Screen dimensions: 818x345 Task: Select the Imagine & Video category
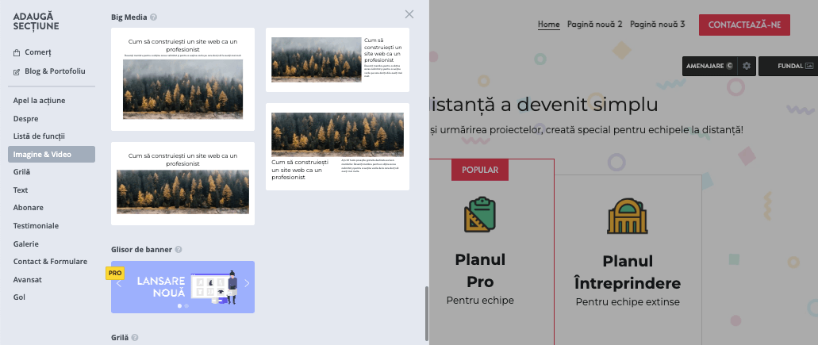(52, 155)
